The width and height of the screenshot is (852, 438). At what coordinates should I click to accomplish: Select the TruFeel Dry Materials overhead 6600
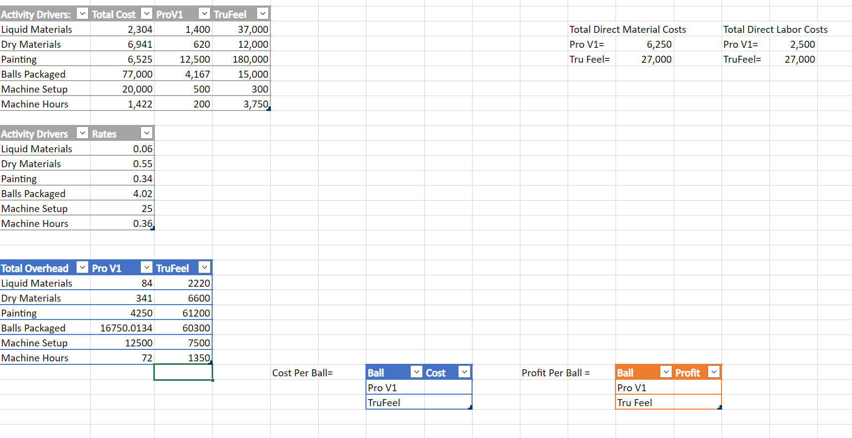pos(184,298)
